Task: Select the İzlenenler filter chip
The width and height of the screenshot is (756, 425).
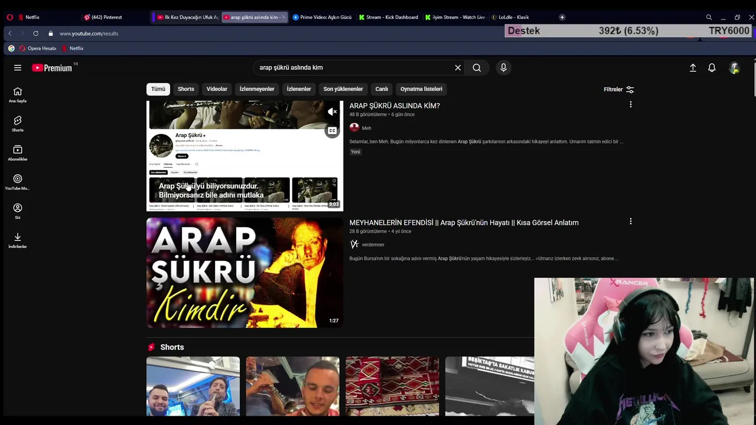Action: (299, 89)
